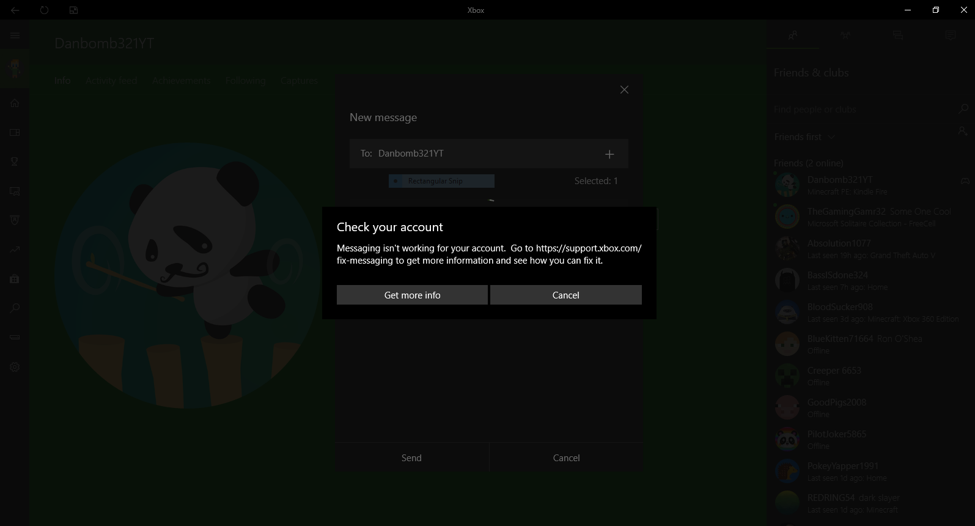Screen dimensions: 975x526
Task: Click the window icon beside the refresh icon
Action: click(73, 10)
